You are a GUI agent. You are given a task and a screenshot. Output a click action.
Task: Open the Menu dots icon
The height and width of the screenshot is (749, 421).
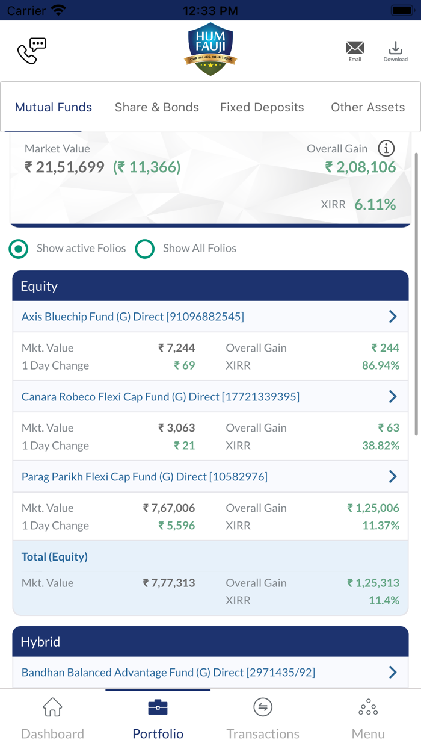coord(368,707)
